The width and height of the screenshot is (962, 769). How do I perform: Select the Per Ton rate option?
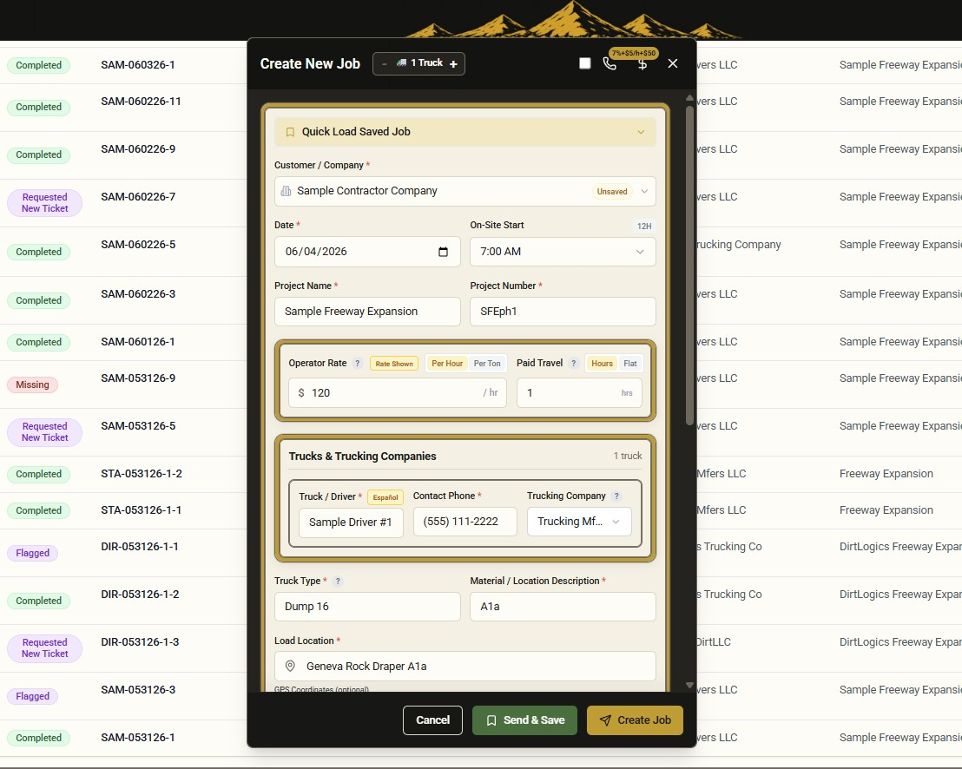point(487,364)
